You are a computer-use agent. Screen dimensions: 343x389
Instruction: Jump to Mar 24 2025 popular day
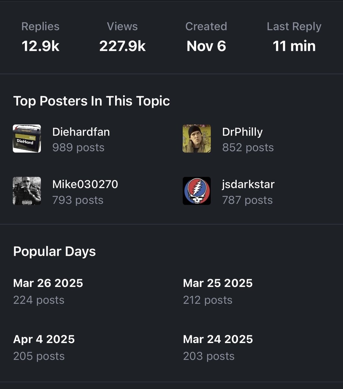coord(218,339)
